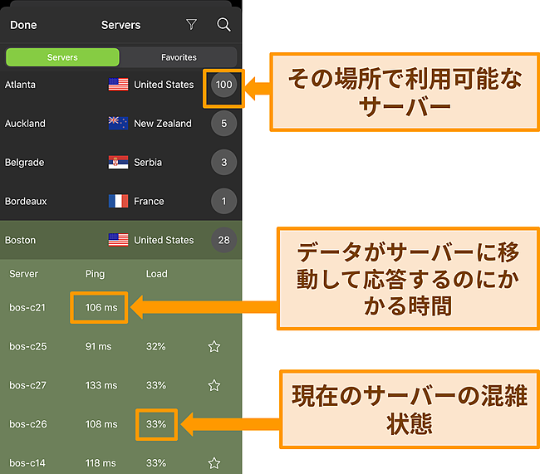
Task: Click the Load column header
Action: [x=157, y=274]
